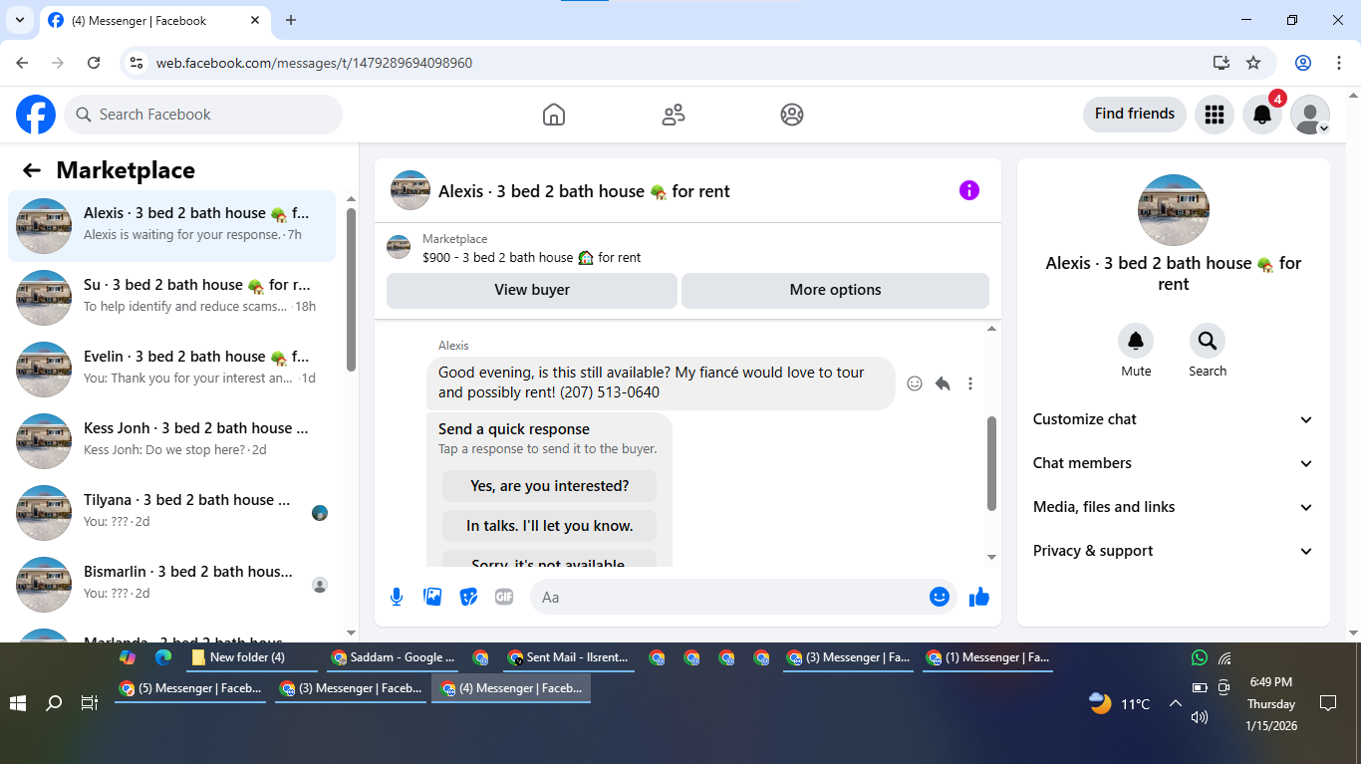Click the Search Facebook field
This screenshot has height=764, width=1361.
coord(203,115)
